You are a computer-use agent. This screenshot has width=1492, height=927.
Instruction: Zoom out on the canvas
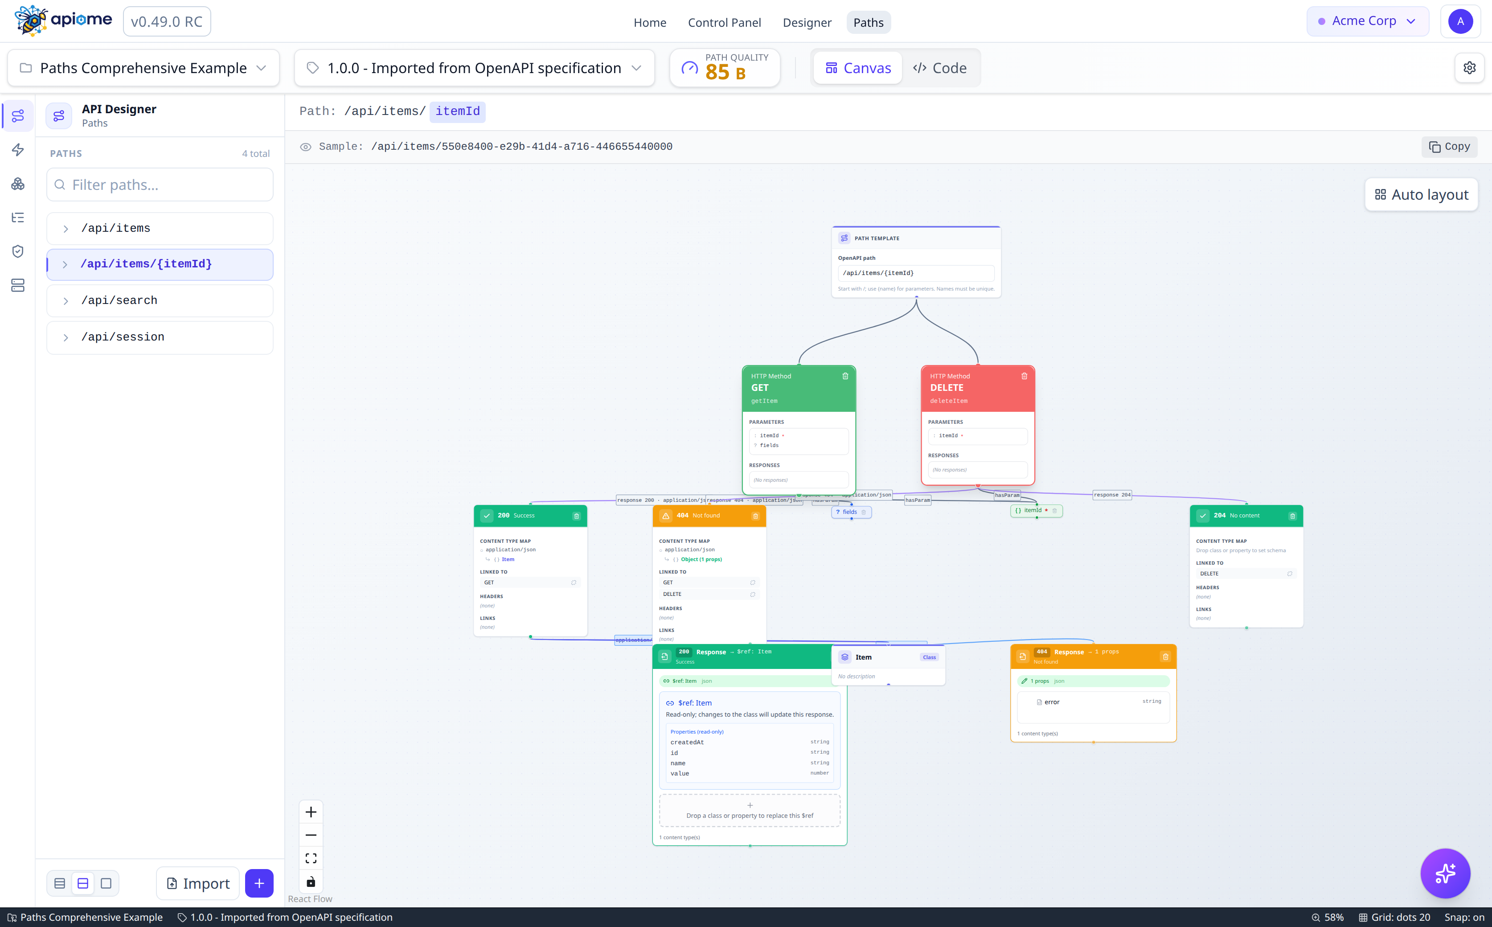[311, 835]
